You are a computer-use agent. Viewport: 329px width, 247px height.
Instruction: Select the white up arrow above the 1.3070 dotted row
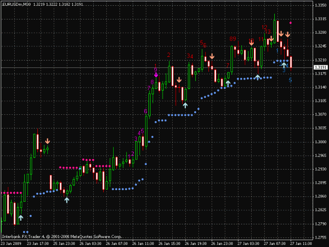coord(185,105)
